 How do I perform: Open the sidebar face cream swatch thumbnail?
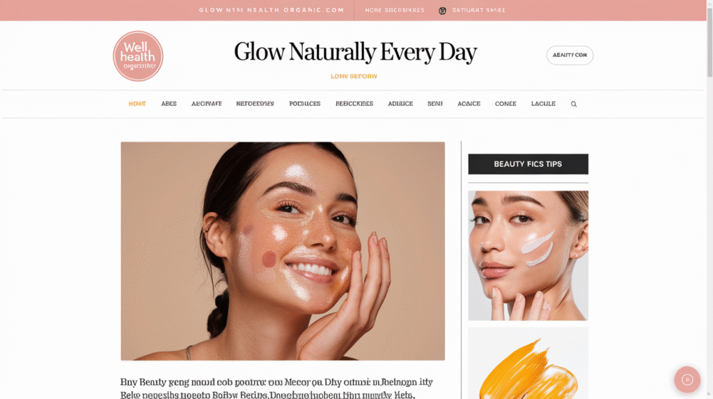coord(528,256)
